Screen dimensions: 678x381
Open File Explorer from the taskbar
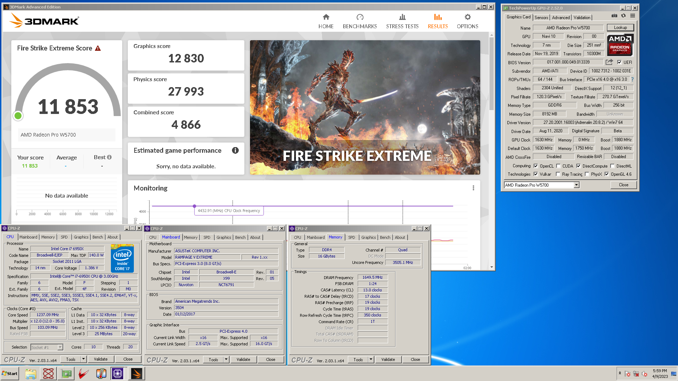[x=31, y=374]
